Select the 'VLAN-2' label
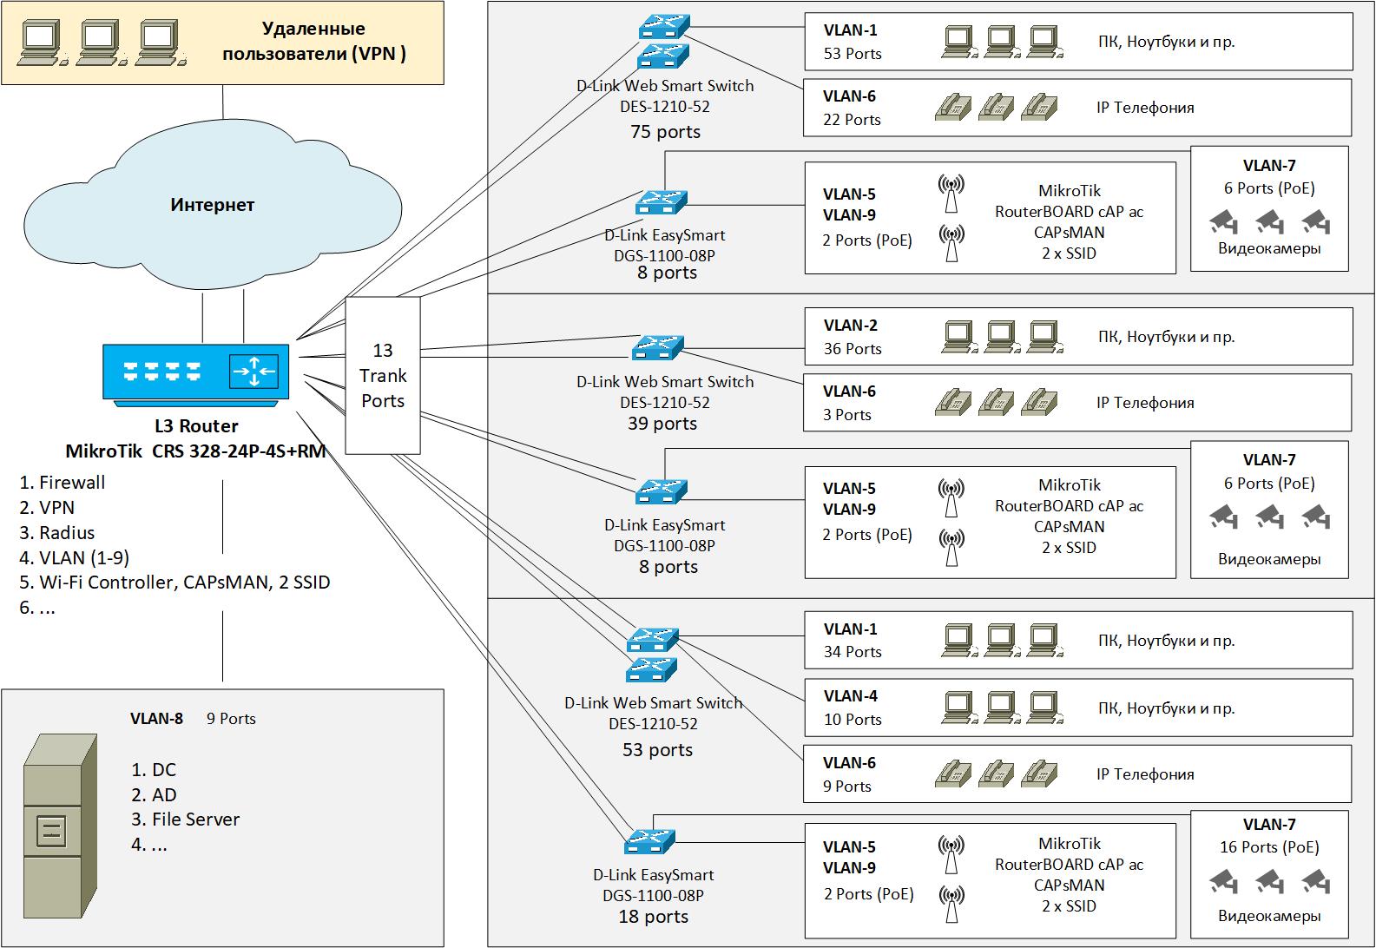The width and height of the screenshot is (1376, 948). [x=851, y=326]
